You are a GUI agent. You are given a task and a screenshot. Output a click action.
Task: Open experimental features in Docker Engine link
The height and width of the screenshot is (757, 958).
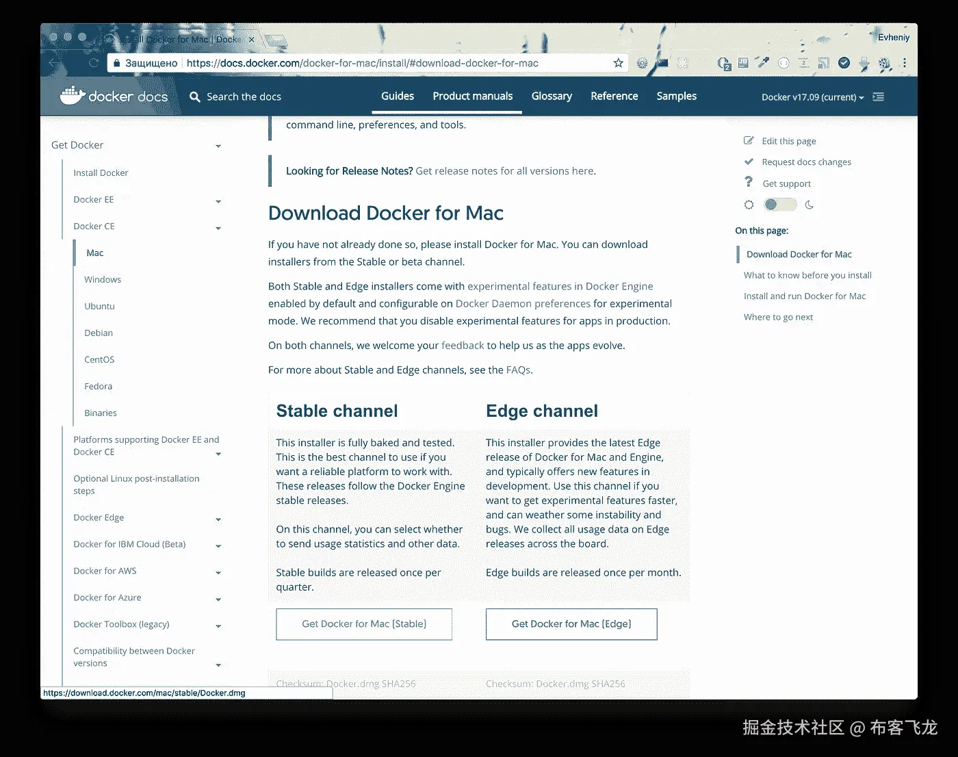click(560, 286)
